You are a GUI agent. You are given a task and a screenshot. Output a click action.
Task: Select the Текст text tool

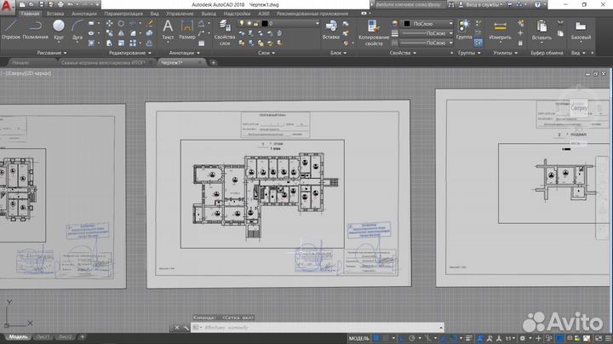click(168, 29)
